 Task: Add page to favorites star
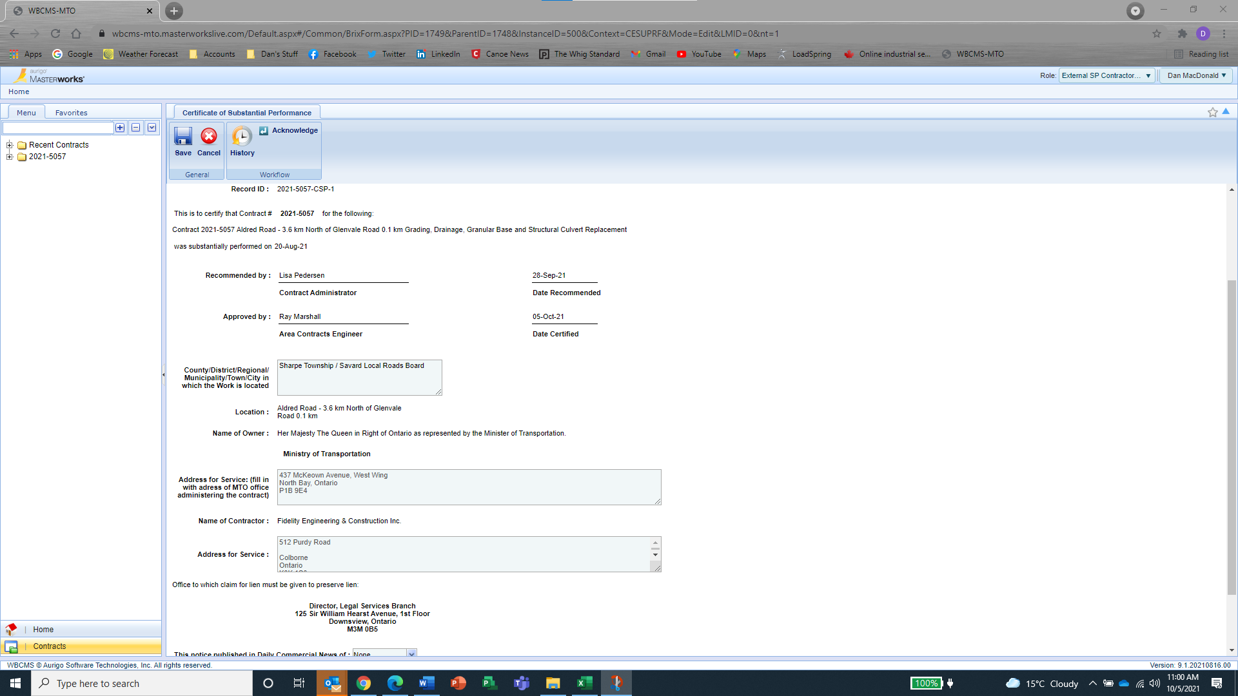pos(1212,112)
